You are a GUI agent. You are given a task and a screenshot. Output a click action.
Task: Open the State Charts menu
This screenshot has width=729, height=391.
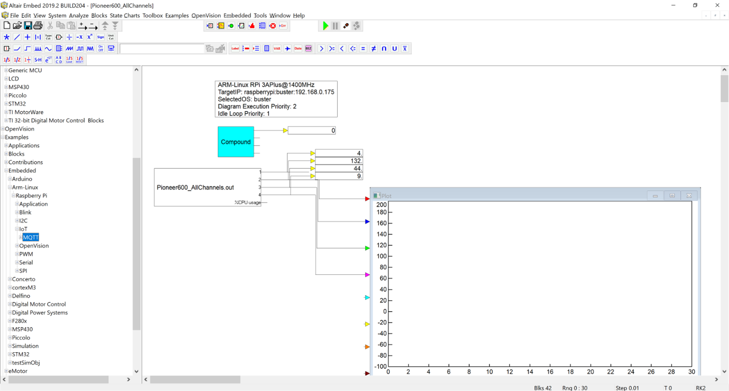(x=125, y=16)
